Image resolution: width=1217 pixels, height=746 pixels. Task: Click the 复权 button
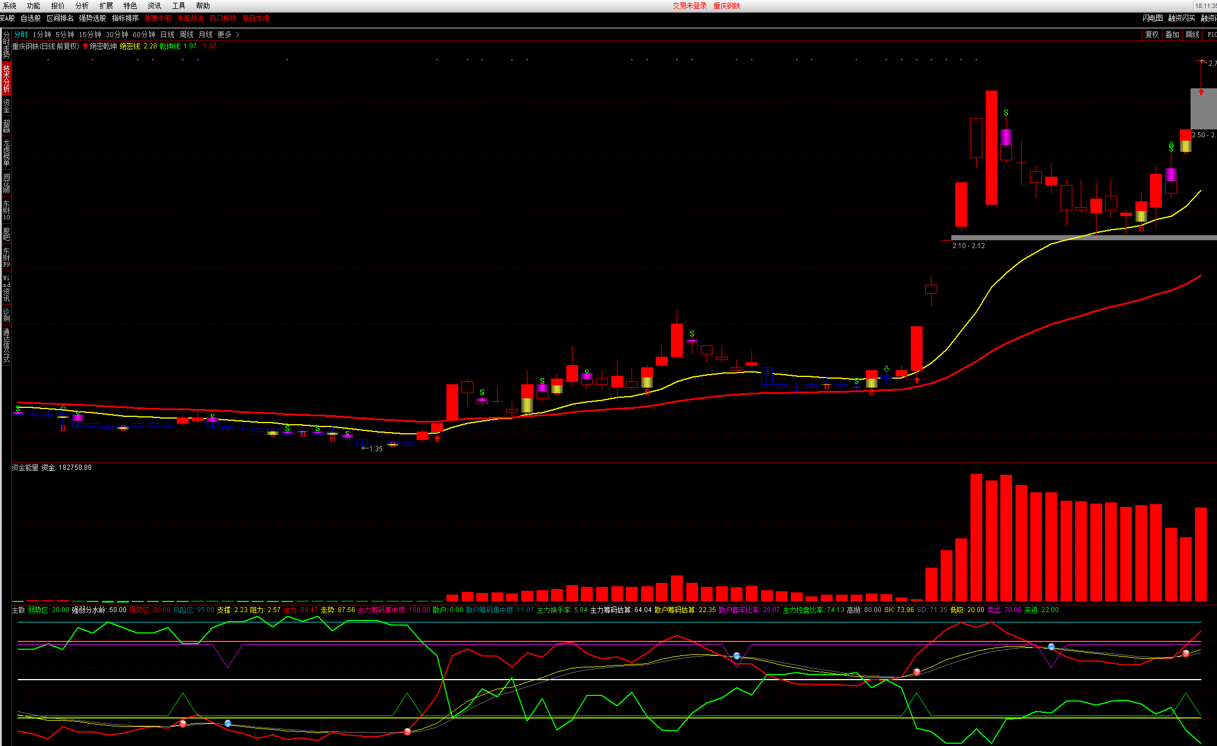(x=1152, y=34)
